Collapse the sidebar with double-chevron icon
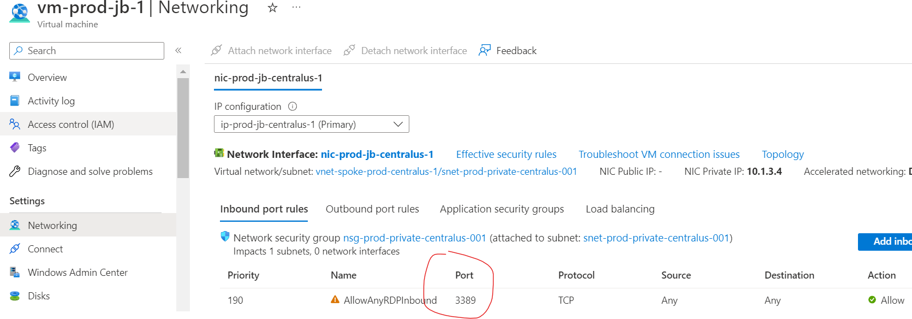Image resolution: width=912 pixels, height=319 pixels. 178,51
